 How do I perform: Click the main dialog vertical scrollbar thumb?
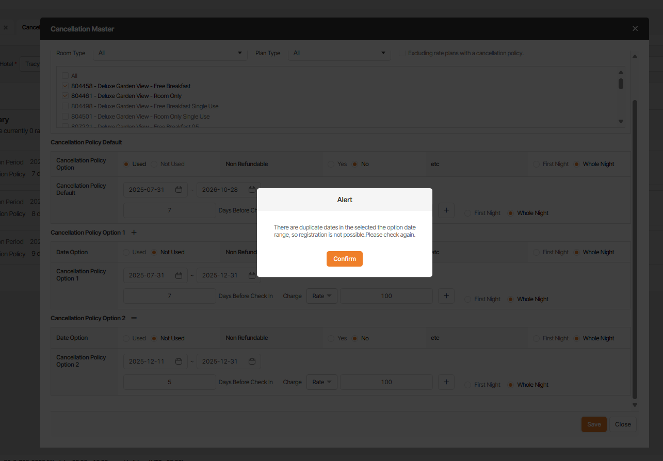pos(635,250)
